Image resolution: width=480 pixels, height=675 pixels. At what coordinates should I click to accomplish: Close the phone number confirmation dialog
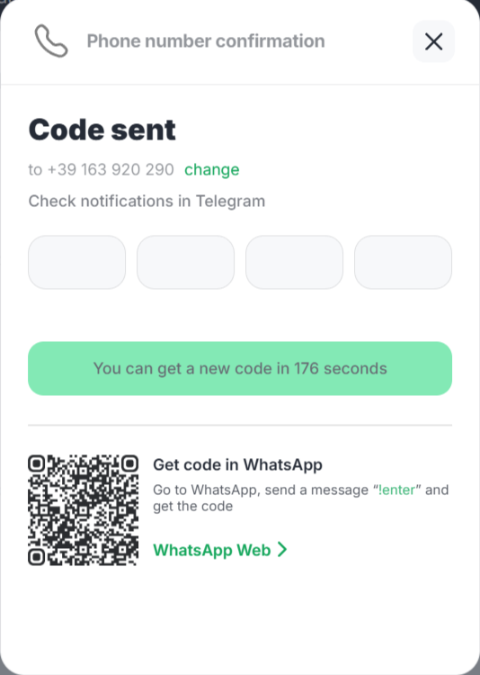(433, 41)
